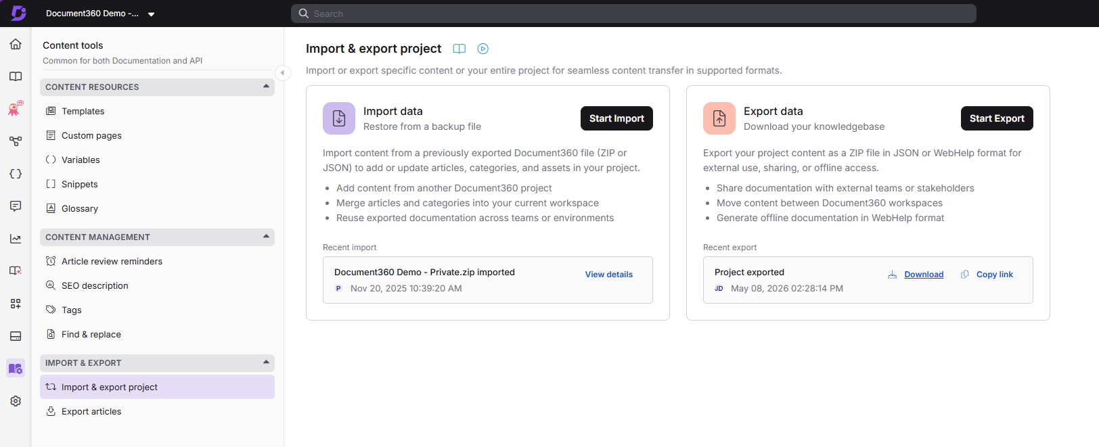The image size is (1099, 447).
Task: Open the API curly braces icon
Action: (16, 174)
